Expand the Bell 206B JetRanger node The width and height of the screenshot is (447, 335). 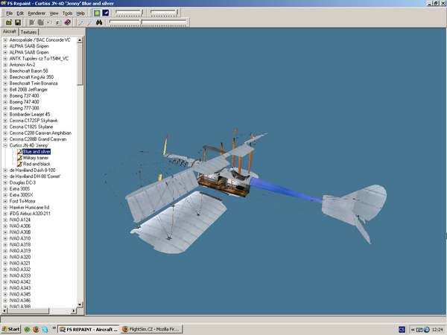(x=5, y=90)
